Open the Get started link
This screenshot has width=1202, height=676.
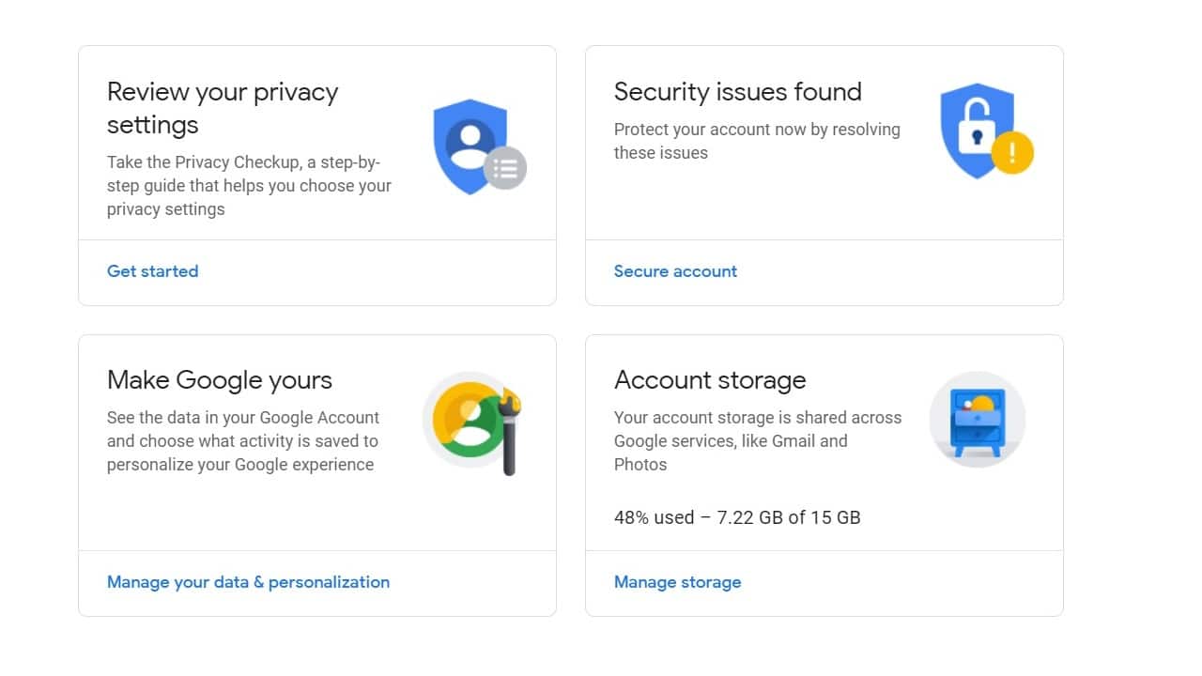coord(152,271)
